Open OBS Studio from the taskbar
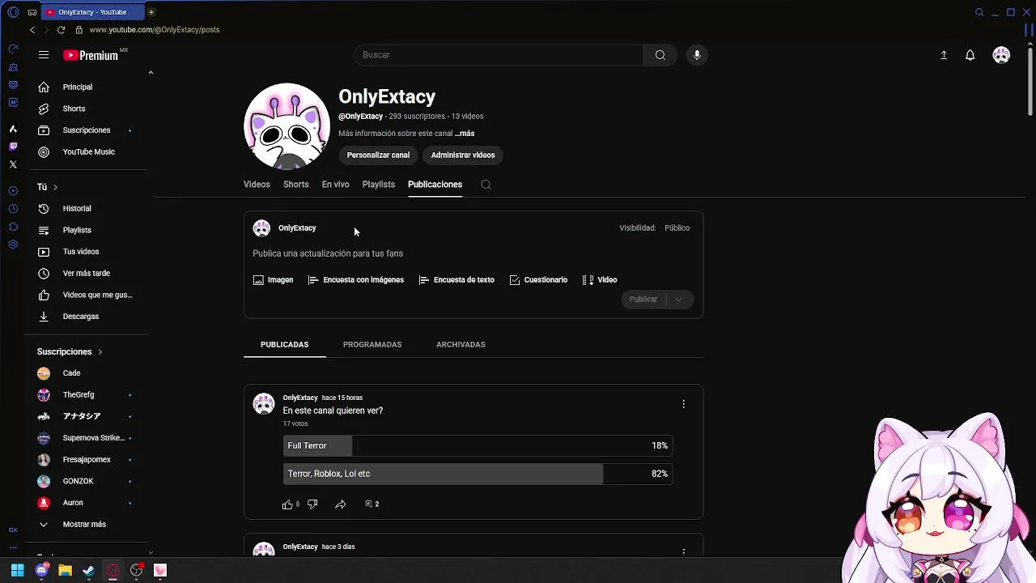Screen dimensions: 1036x583 (136, 571)
